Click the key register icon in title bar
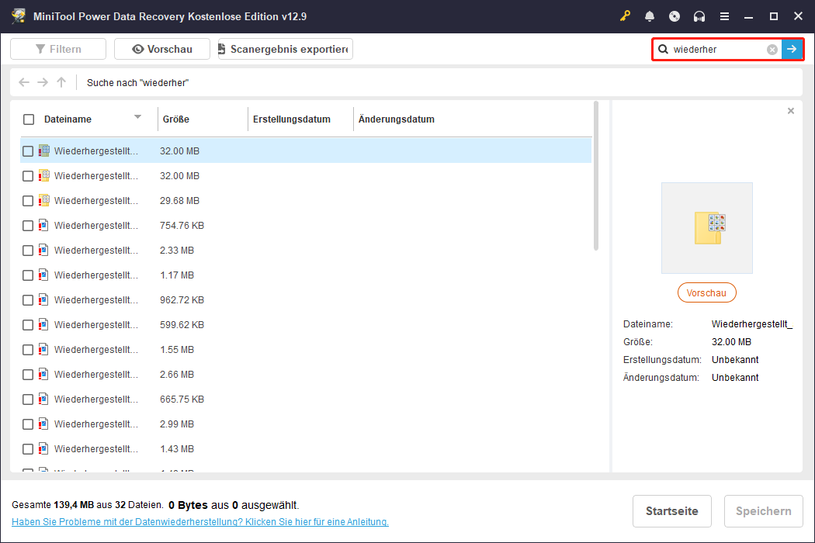Screen dimensions: 815x543 [625, 16]
